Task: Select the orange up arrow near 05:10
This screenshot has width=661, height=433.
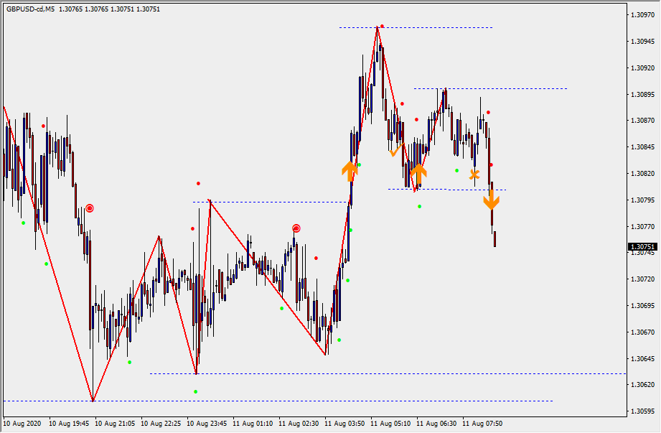Action: pyautogui.click(x=418, y=173)
